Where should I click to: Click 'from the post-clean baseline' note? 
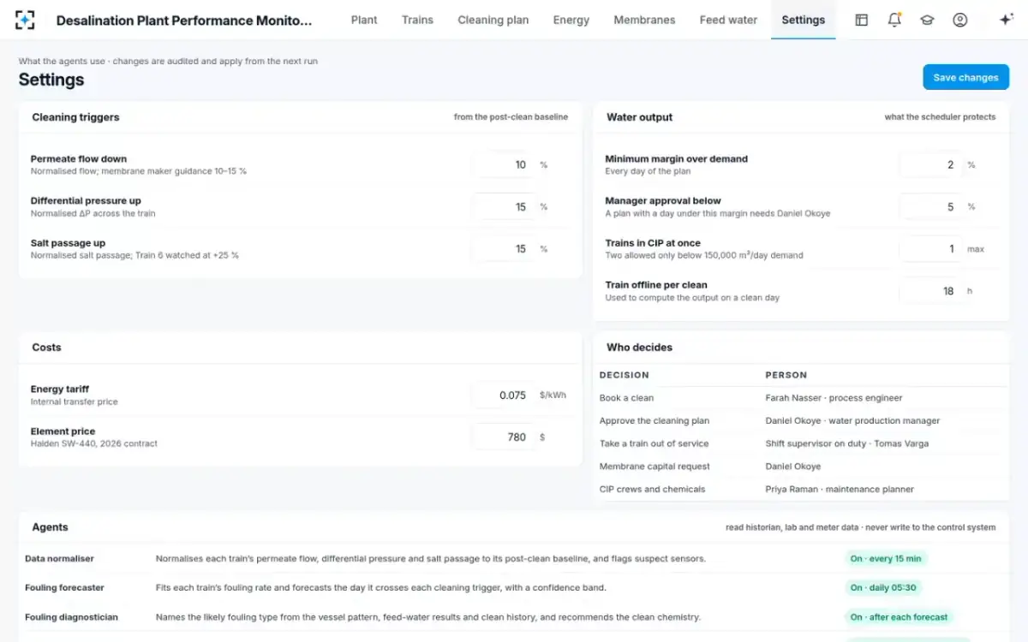511,117
